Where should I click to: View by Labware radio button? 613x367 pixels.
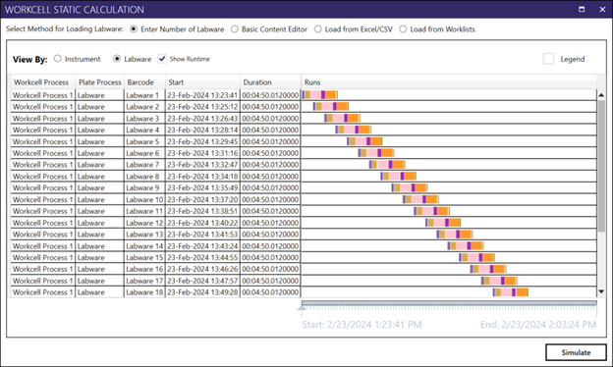click(117, 59)
